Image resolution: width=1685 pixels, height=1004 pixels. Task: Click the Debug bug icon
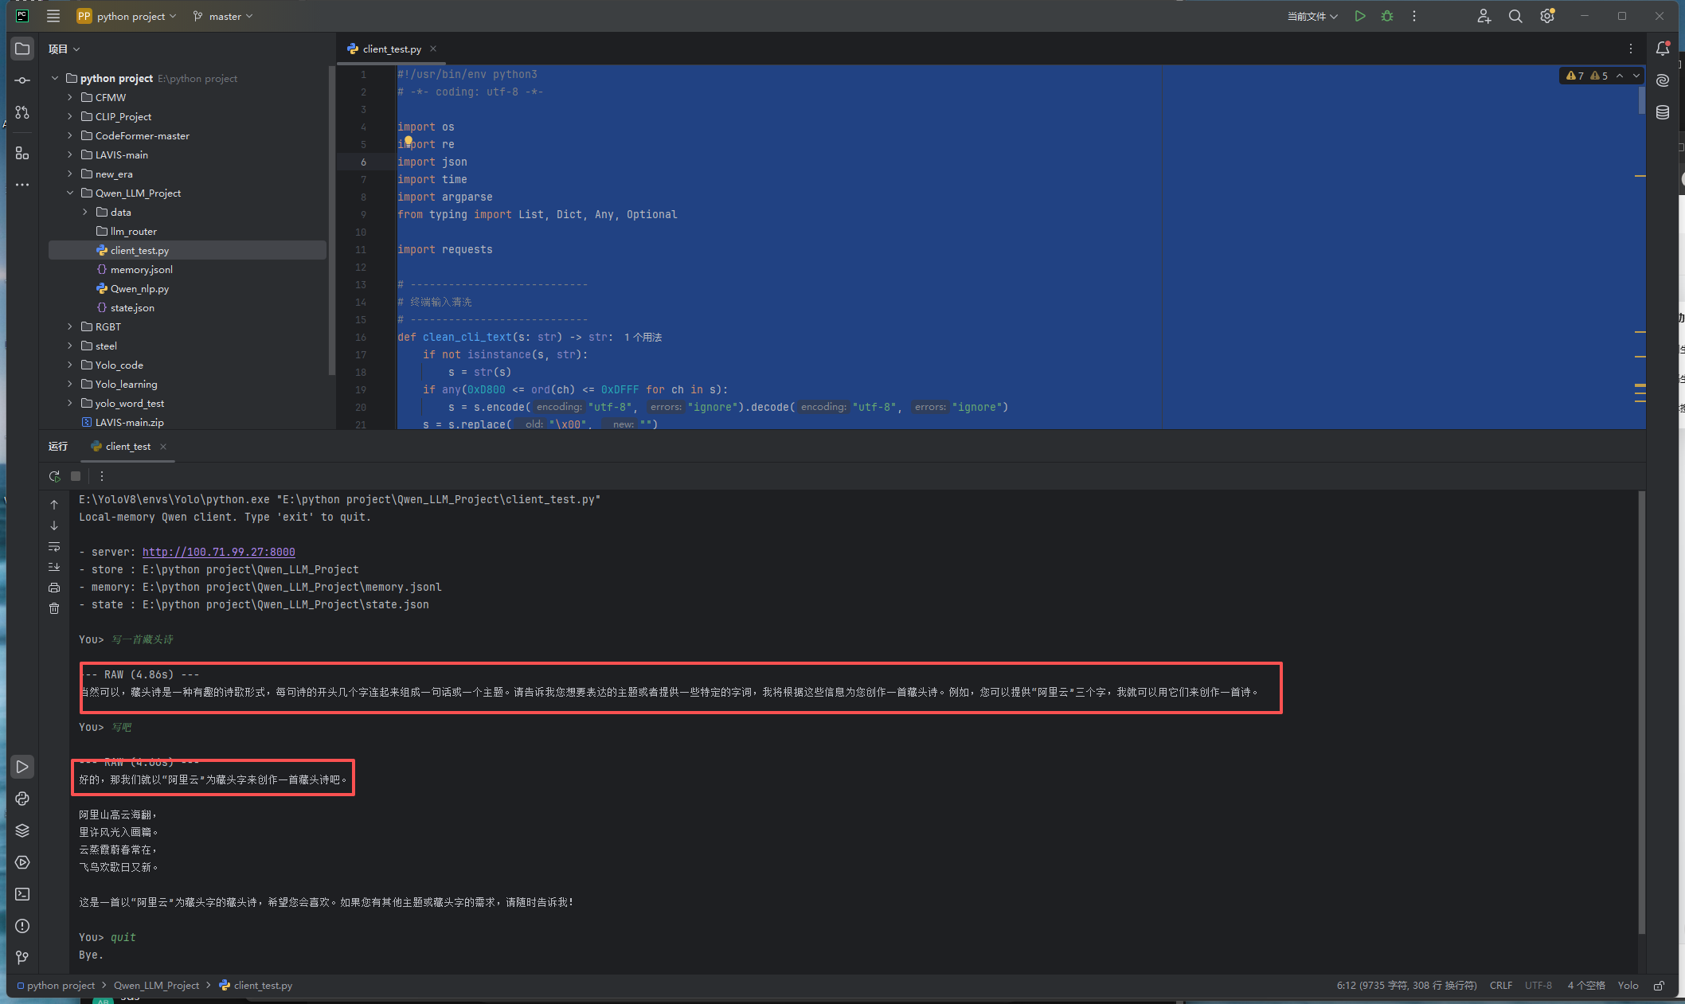coord(1387,16)
